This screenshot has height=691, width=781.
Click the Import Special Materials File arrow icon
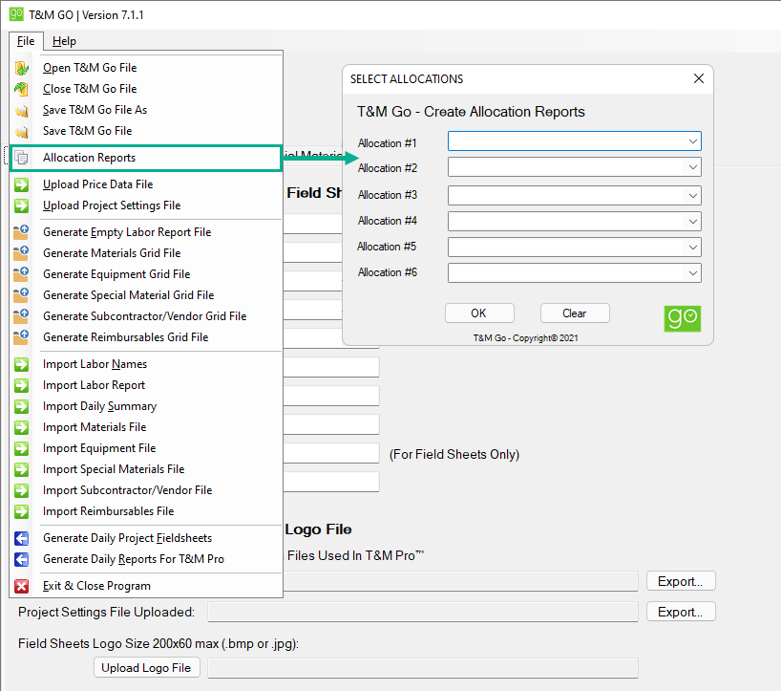(x=21, y=469)
